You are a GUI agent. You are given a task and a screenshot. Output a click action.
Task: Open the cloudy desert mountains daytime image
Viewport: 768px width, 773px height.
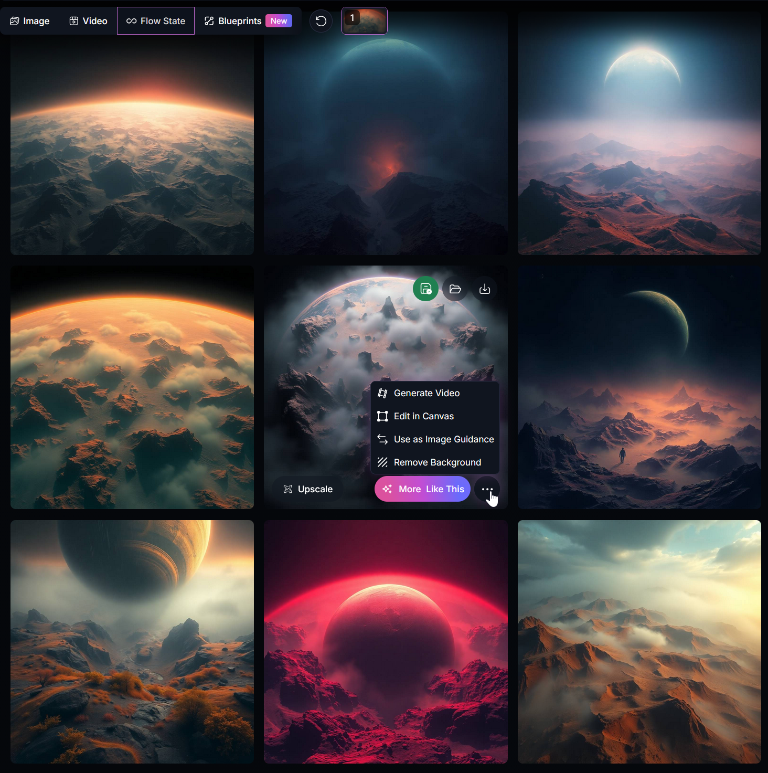pyautogui.click(x=639, y=642)
